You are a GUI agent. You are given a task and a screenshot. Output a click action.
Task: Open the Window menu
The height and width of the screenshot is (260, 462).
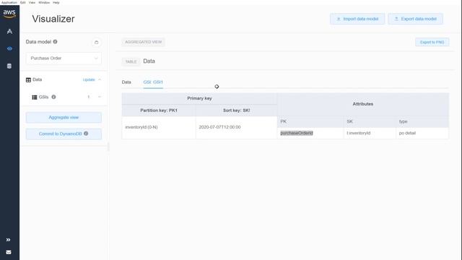point(44,2)
